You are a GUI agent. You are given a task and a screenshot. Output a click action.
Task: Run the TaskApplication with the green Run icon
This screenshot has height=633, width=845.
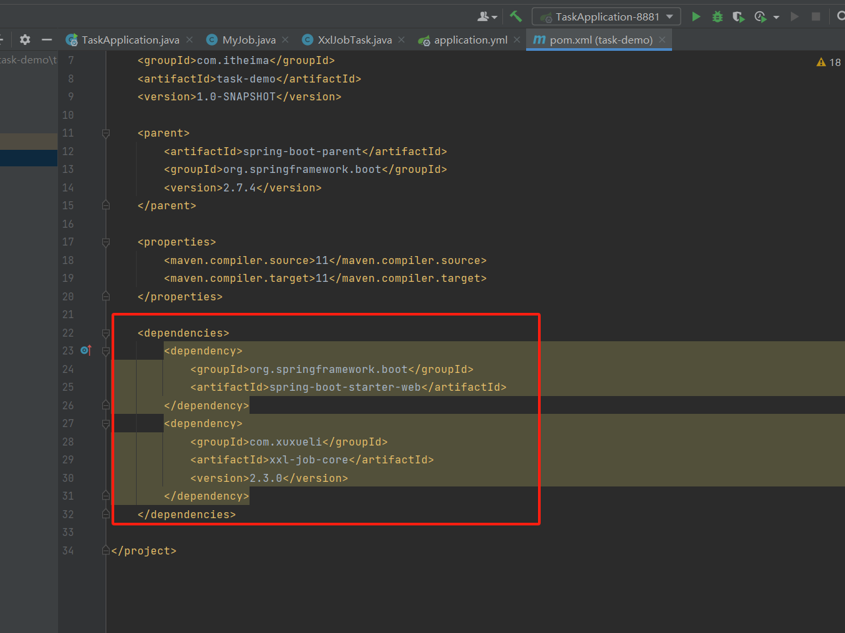(x=696, y=17)
